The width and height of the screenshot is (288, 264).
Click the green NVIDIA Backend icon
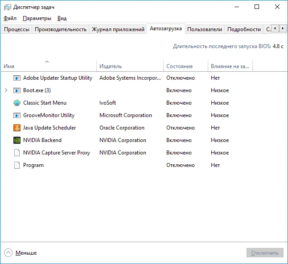point(17,140)
